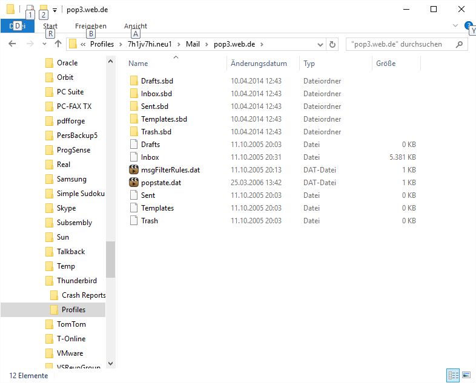The width and height of the screenshot is (476, 383).
Task: Expand the chevron after pop3.web.de breadcrumb
Action: 262,45
